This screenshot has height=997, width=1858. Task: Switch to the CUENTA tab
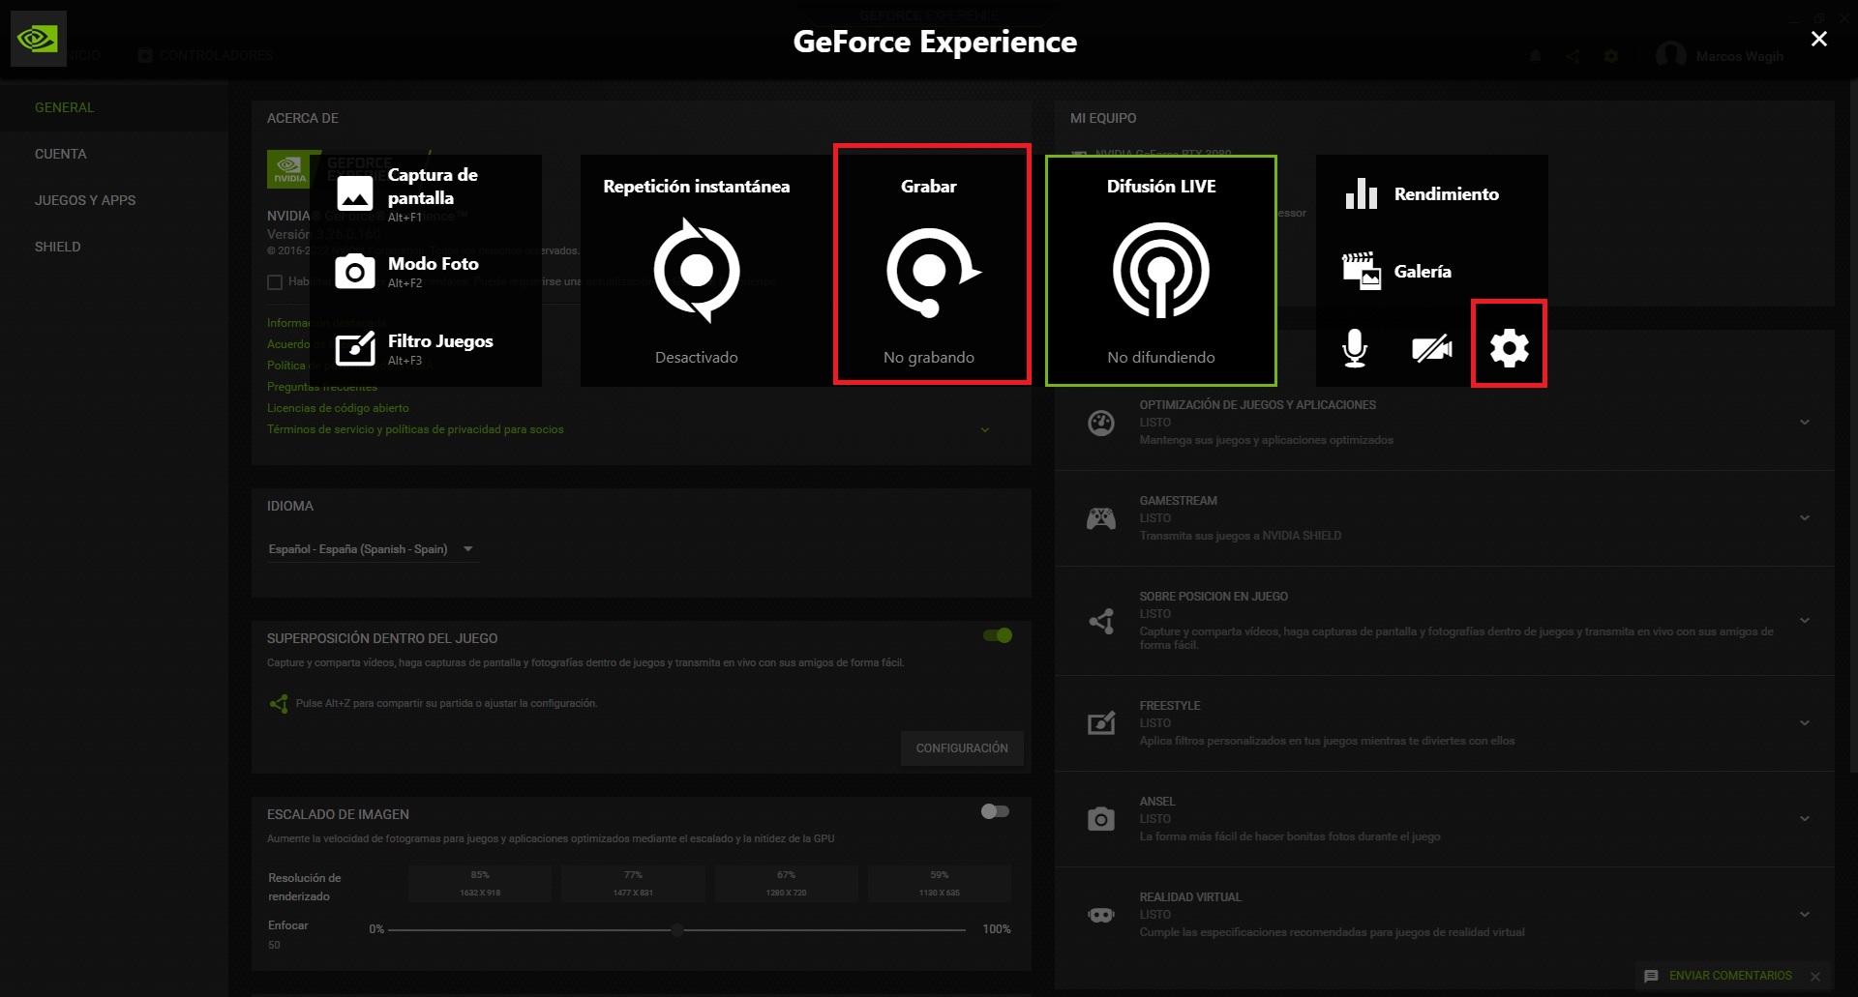60,154
